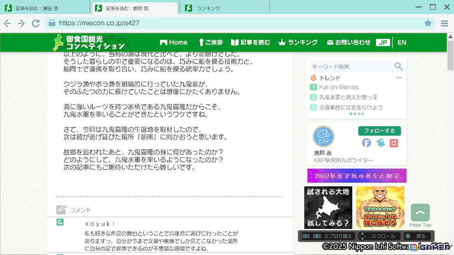The height and width of the screenshot is (255, 454).
Task: Switch to tab 記事を読む：瀬田 透
Action: click(x=45, y=8)
